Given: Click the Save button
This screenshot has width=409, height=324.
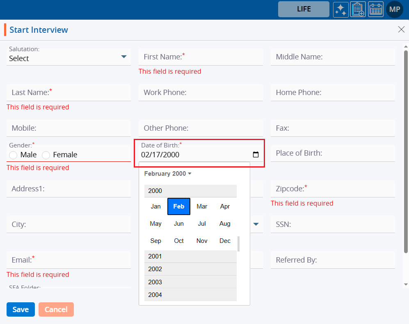Looking at the screenshot, I should point(21,310).
